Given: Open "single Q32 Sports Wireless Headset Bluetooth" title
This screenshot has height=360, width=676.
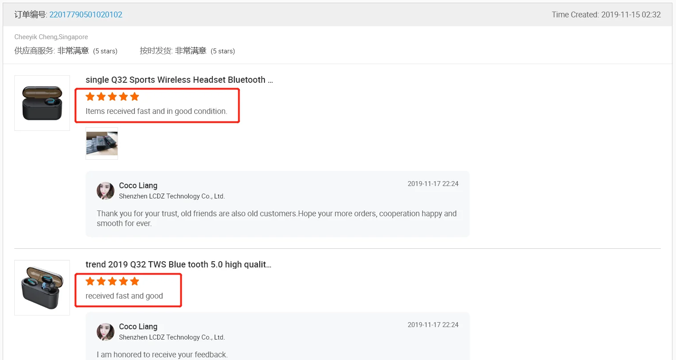Looking at the screenshot, I should [179, 80].
